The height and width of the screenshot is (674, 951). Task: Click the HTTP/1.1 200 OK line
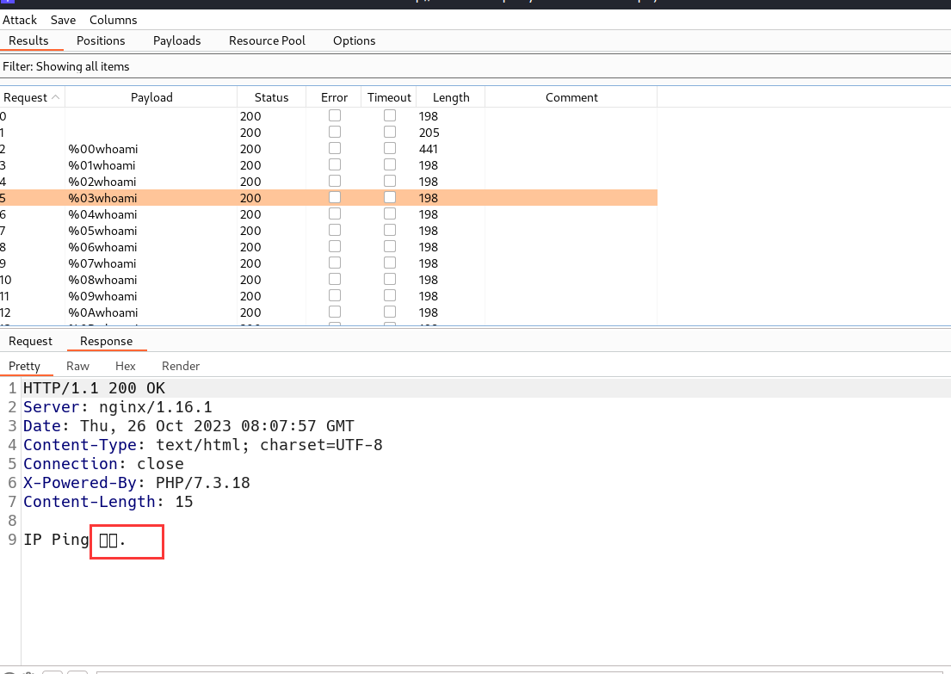coord(94,388)
